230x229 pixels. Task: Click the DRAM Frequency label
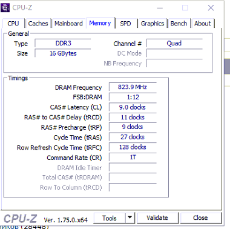(x=78, y=88)
